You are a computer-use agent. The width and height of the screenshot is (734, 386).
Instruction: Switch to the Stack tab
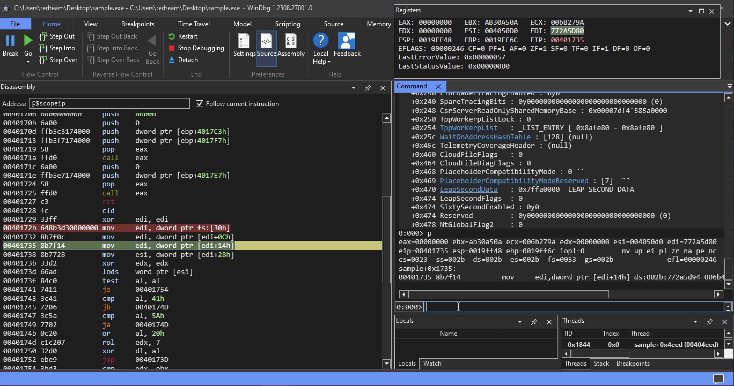click(601, 363)
